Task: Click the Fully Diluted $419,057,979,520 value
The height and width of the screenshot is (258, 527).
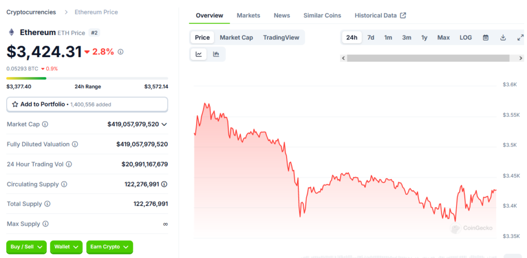Action: [142, 144]
